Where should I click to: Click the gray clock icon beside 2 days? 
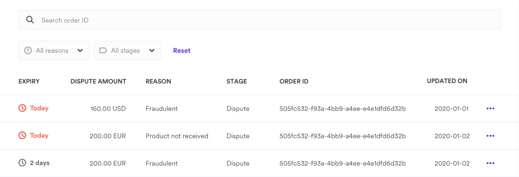(22, 163)
